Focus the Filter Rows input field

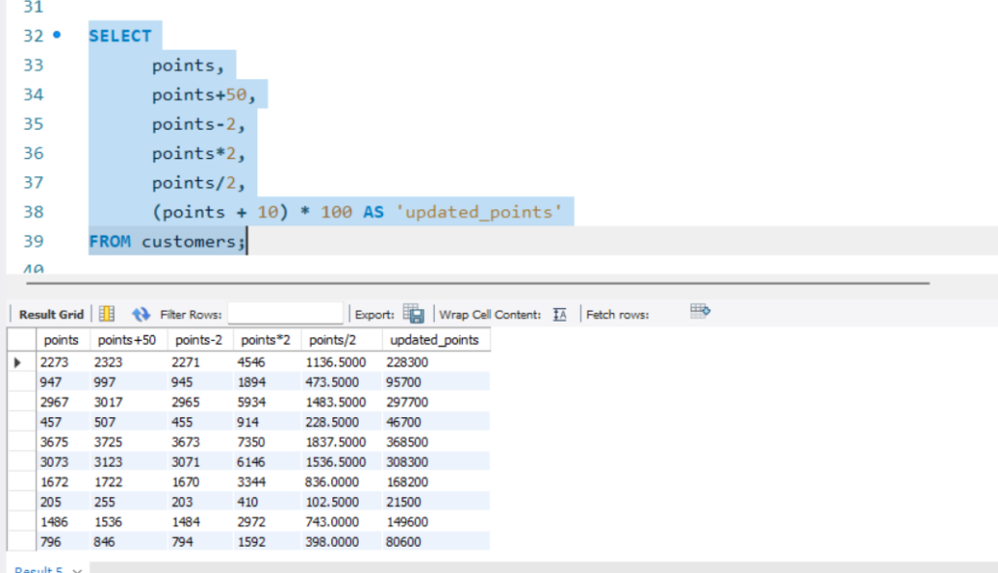[x=286, y=314]
